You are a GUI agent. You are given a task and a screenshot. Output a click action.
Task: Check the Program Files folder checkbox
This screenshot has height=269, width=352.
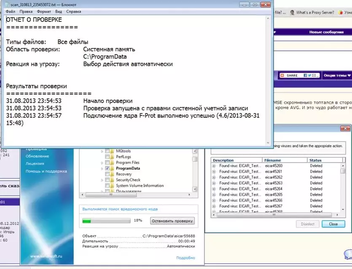pyautogui.click(x=107, y=163)
